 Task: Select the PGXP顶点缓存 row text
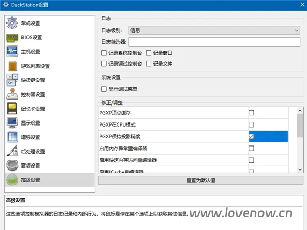[115, 113]
